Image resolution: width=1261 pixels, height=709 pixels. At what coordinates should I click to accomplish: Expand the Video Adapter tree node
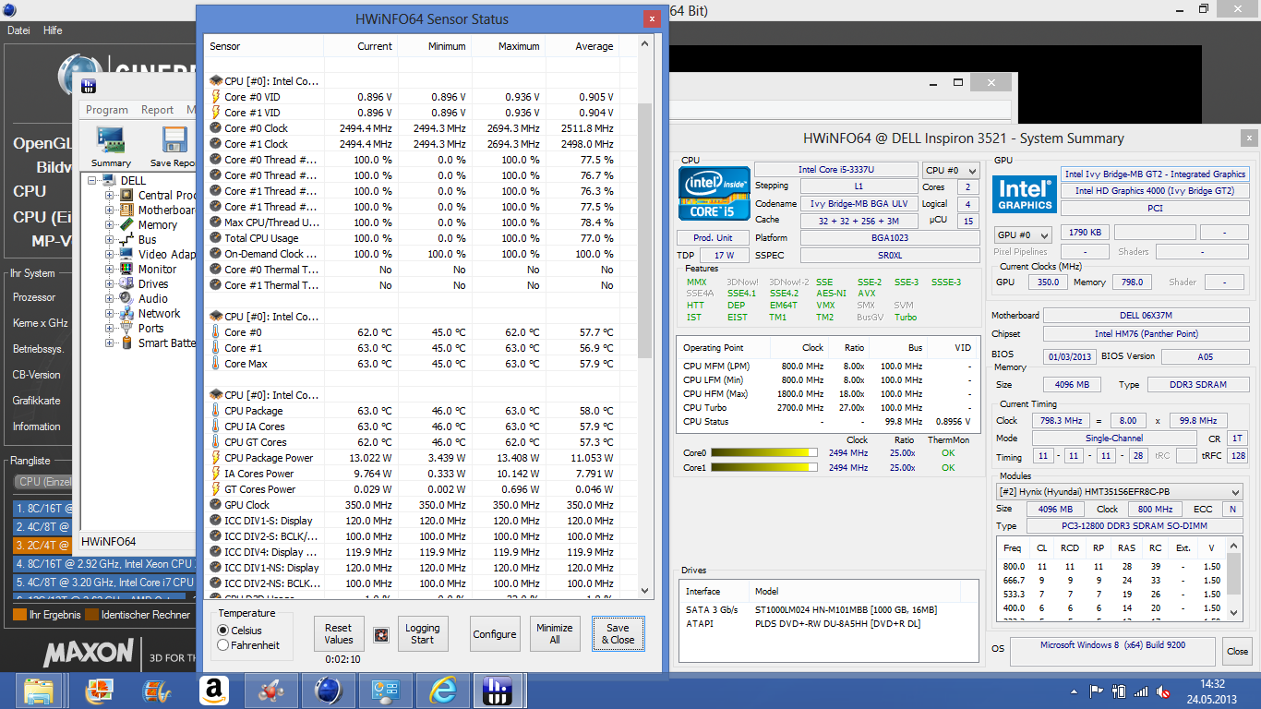tap(110, 254)
